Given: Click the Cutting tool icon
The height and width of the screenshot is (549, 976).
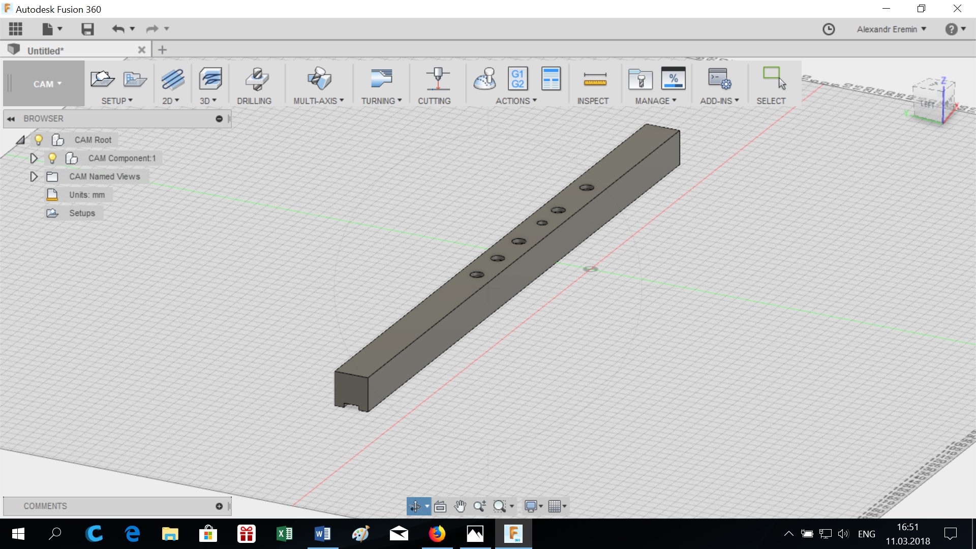Looking at the screenshot, I should [x=438, y=79].
